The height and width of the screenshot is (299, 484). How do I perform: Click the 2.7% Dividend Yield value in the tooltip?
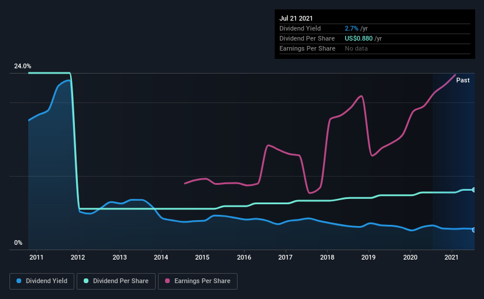(x=351, y=28)
